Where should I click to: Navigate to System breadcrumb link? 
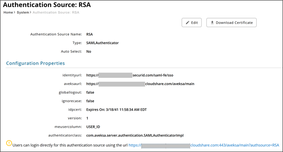coord(23,12)
